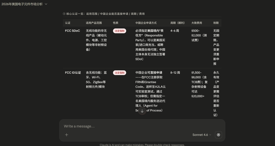Click the 适用产品范围 column header
This screenshot has height=146, width=275.
[94, 23]
